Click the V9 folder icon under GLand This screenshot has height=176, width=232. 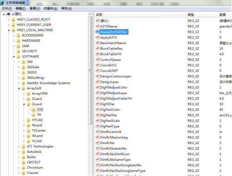[33, 115]
